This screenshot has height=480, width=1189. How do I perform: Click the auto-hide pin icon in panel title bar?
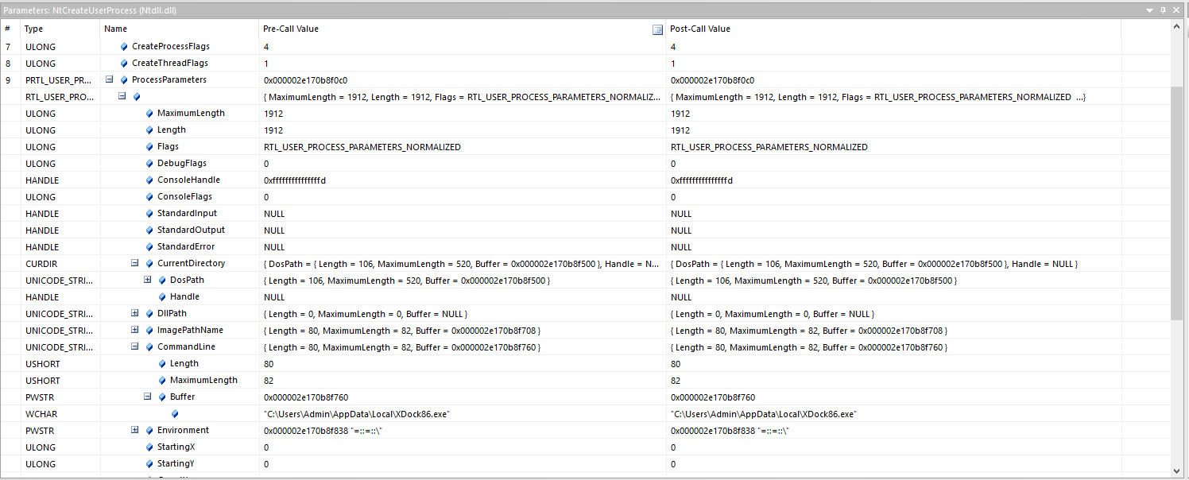(x=1163, y=10)
